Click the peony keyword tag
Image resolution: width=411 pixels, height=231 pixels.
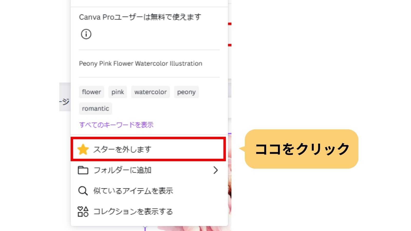tap(186, 92)
